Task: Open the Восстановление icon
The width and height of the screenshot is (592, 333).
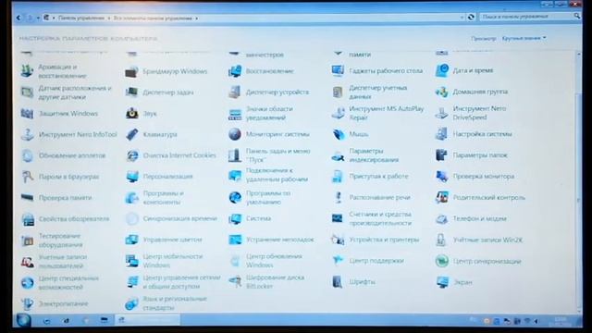Action: [235, 71]
